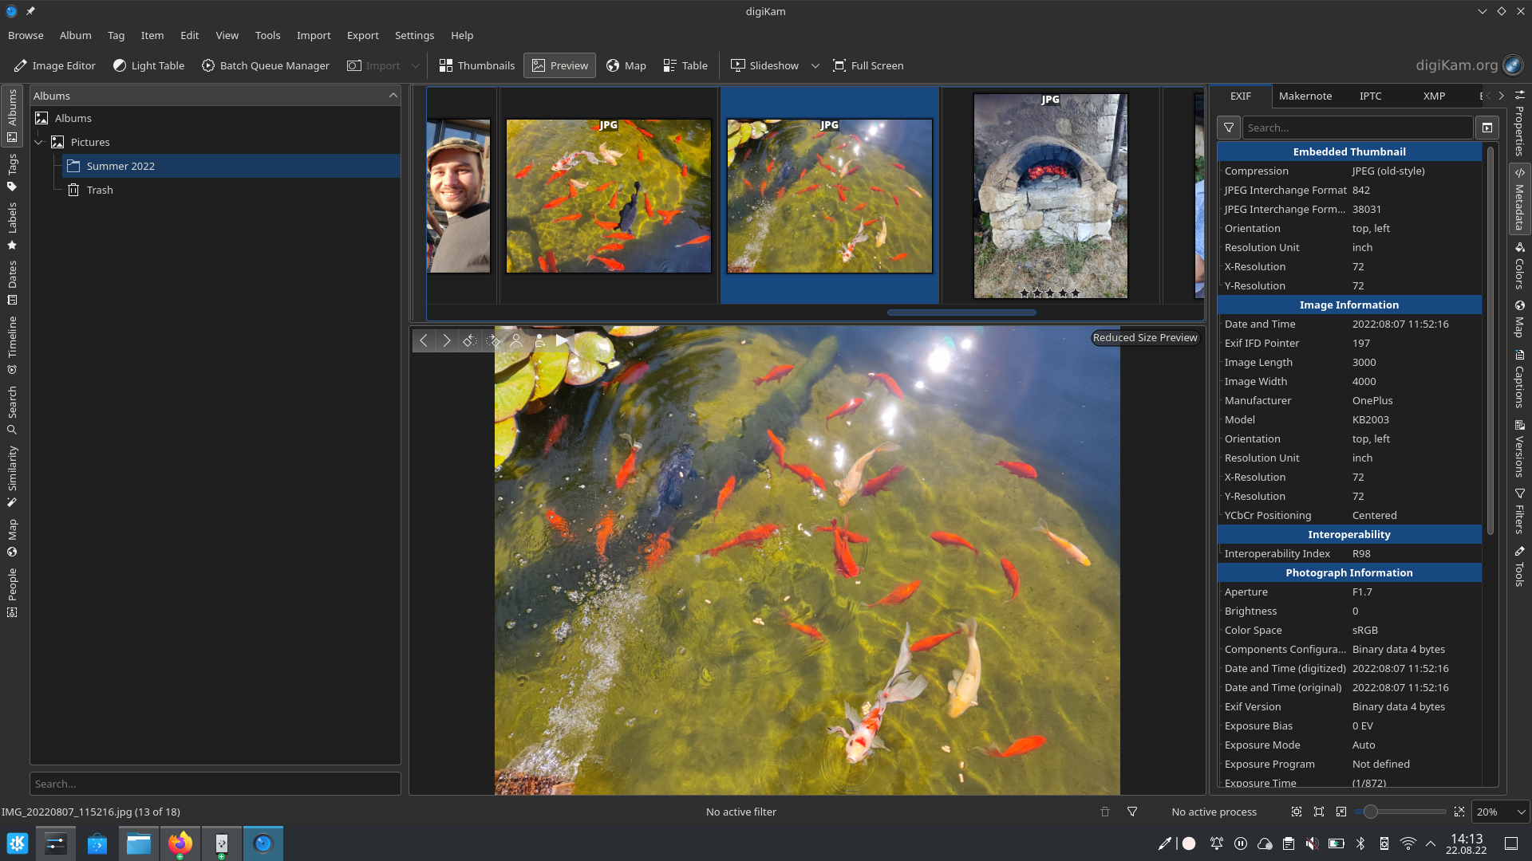Viewport: 1532px width, 861px height.
Task: Collapse the Albums panel header arrow
Action: (393, 96)
